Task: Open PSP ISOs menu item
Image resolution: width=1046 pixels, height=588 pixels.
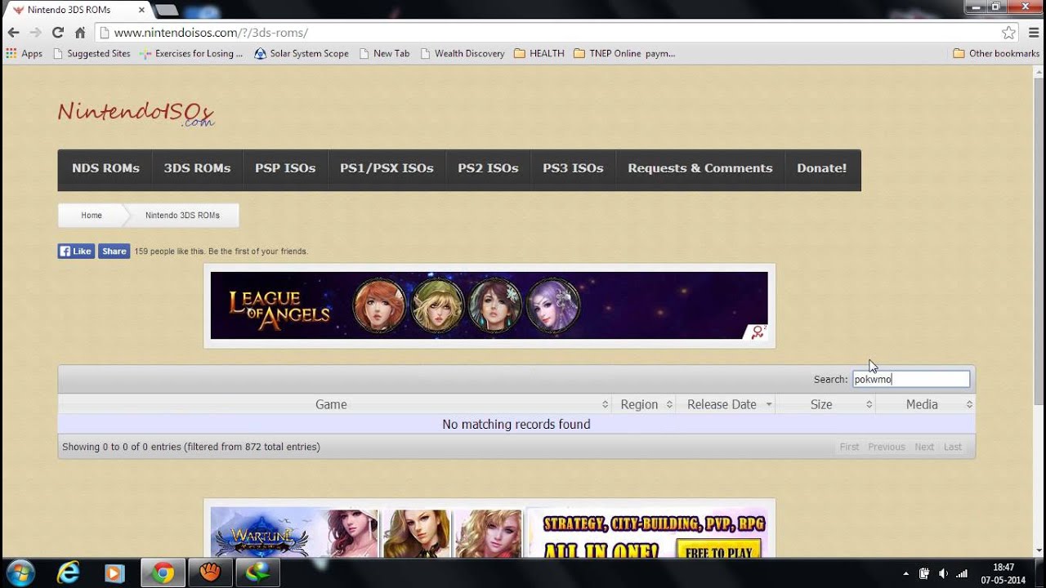Action: [285, 168]
